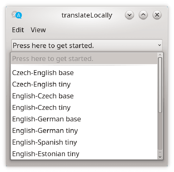The image size is (174, 172).
Task: Select English-Spanish tiny model
Action: point(44,142)
